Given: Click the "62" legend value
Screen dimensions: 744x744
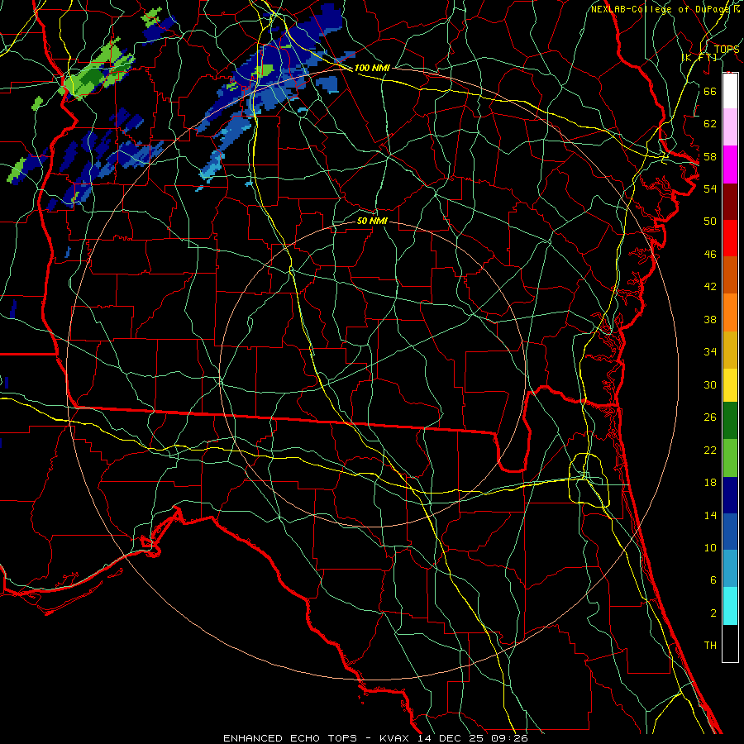Looking at the screenshot, I should 710,124.
